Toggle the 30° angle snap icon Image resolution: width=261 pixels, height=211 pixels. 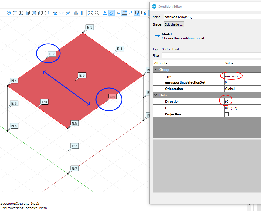pyautogui.click(x=131, y=13)
